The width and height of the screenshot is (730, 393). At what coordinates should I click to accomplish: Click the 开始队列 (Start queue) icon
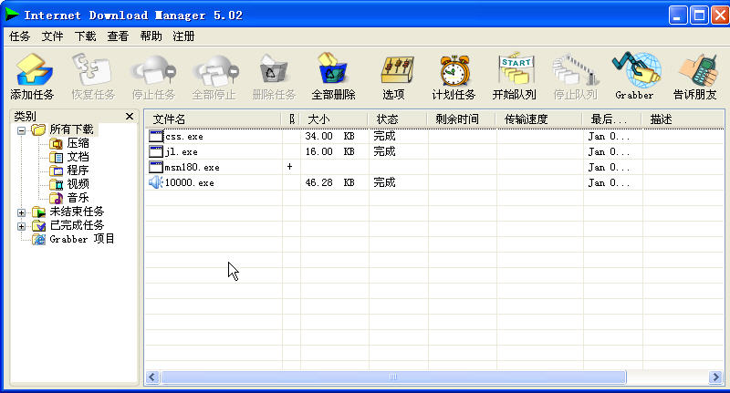click(x=515, y=70)
